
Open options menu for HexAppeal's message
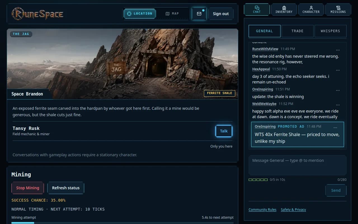(x=338, y=70)
